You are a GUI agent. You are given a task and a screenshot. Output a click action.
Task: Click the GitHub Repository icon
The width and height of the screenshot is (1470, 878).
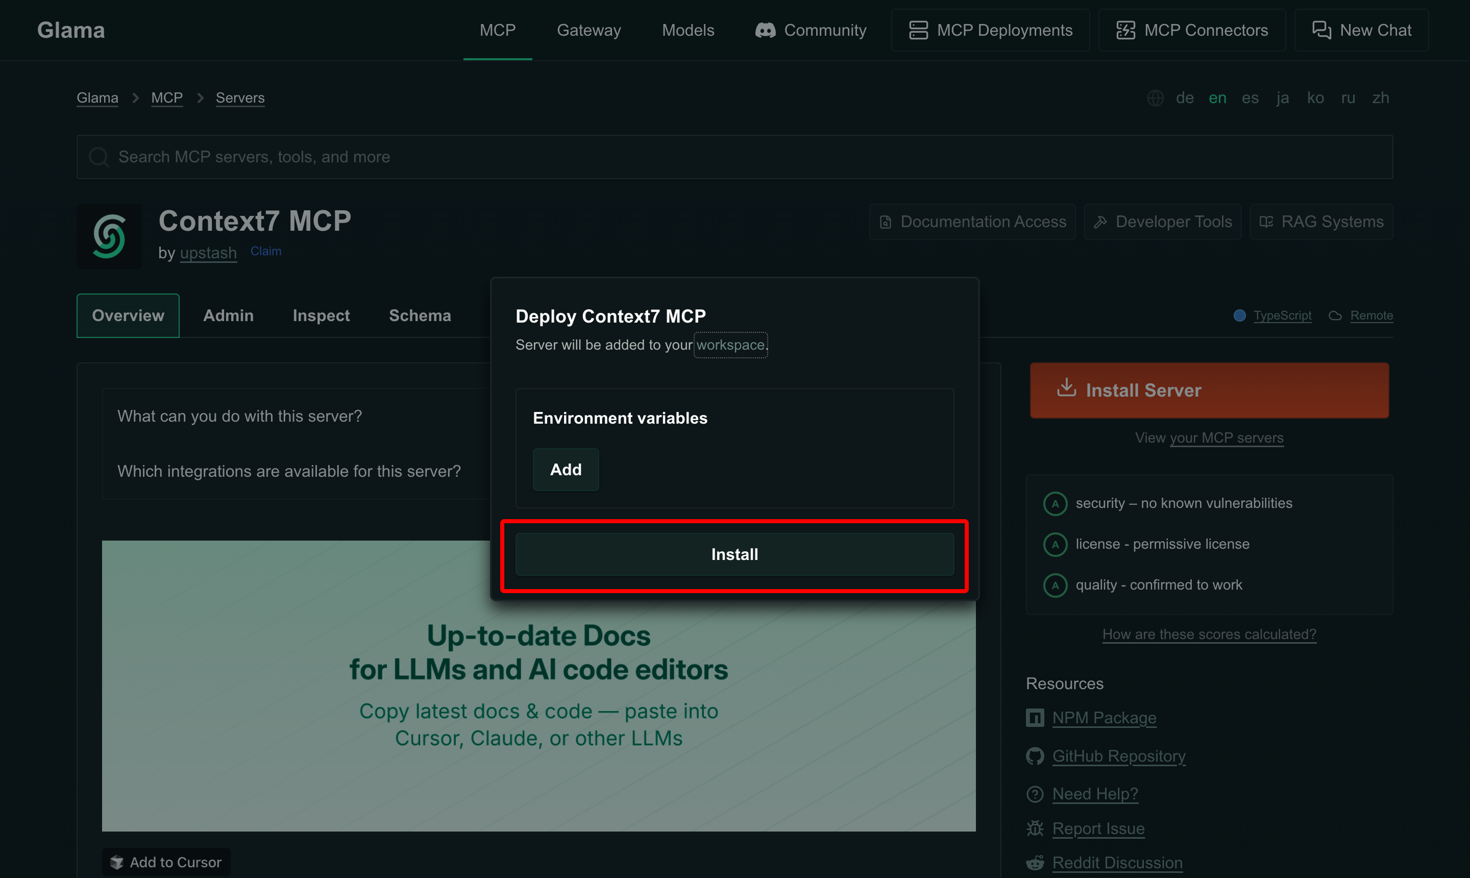tap(1035, 756)
